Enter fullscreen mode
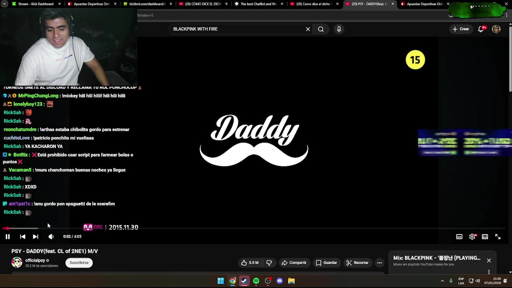 coord(498,236)
